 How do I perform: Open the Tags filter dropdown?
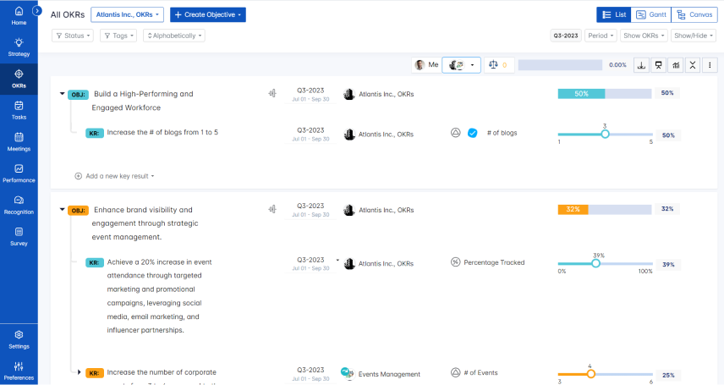[x=118, y=36]
